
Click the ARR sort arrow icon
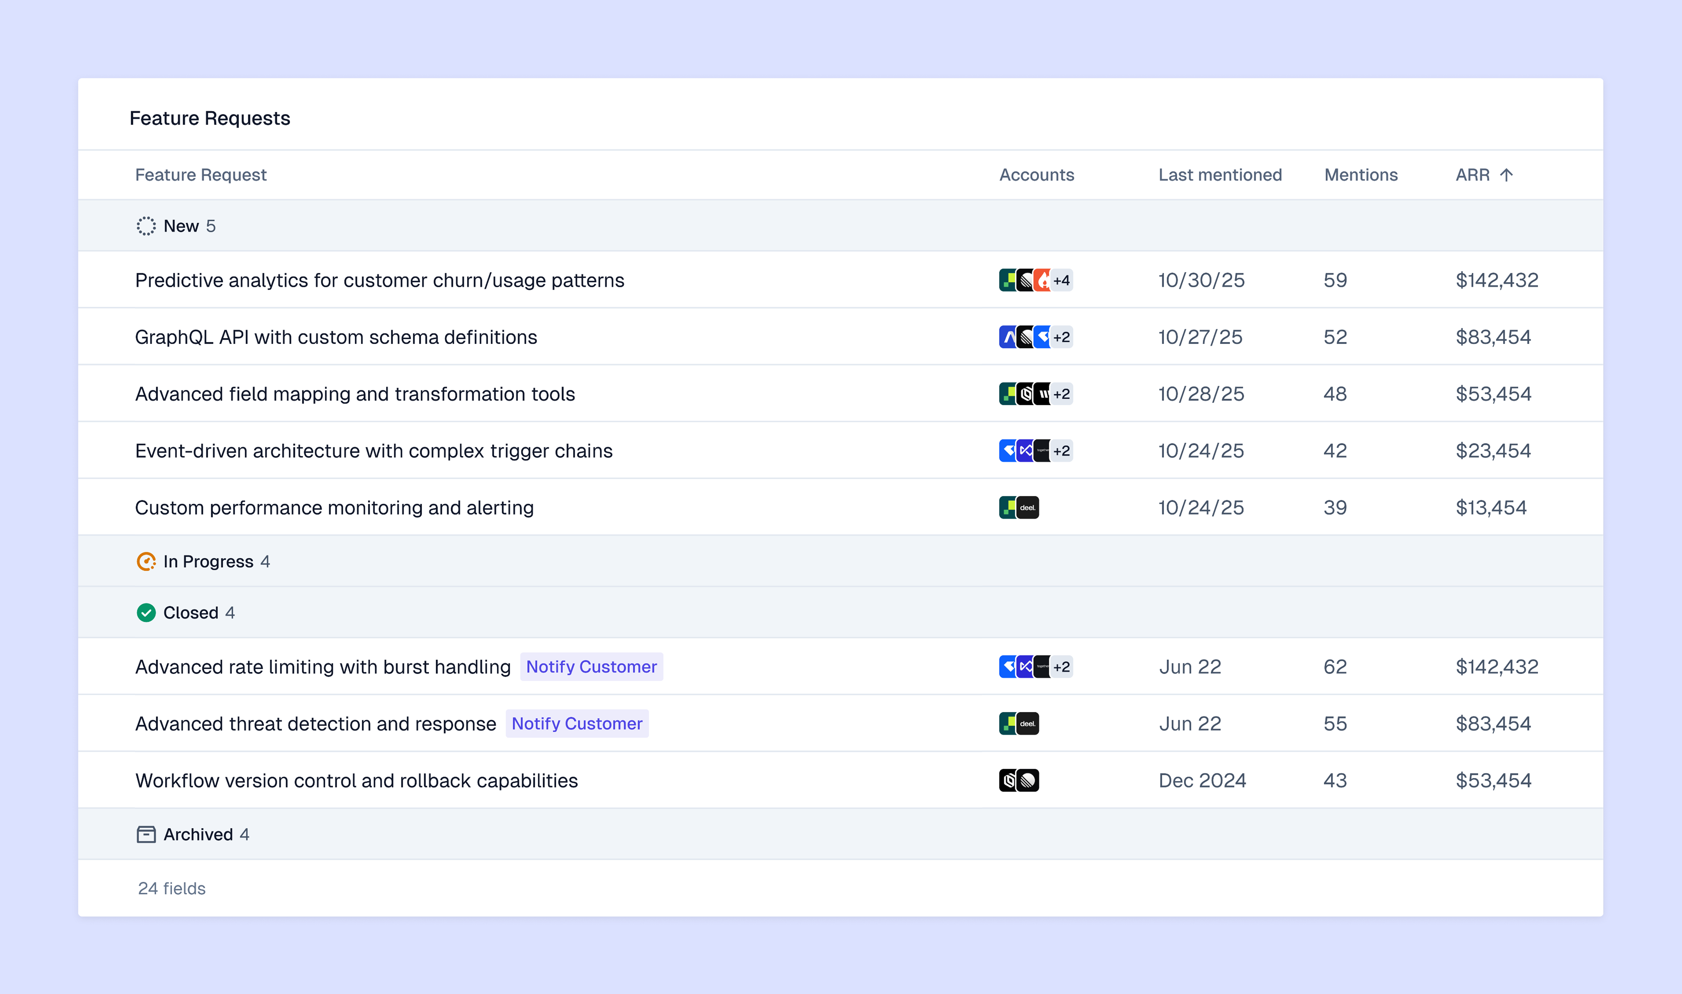[1506, 175]
